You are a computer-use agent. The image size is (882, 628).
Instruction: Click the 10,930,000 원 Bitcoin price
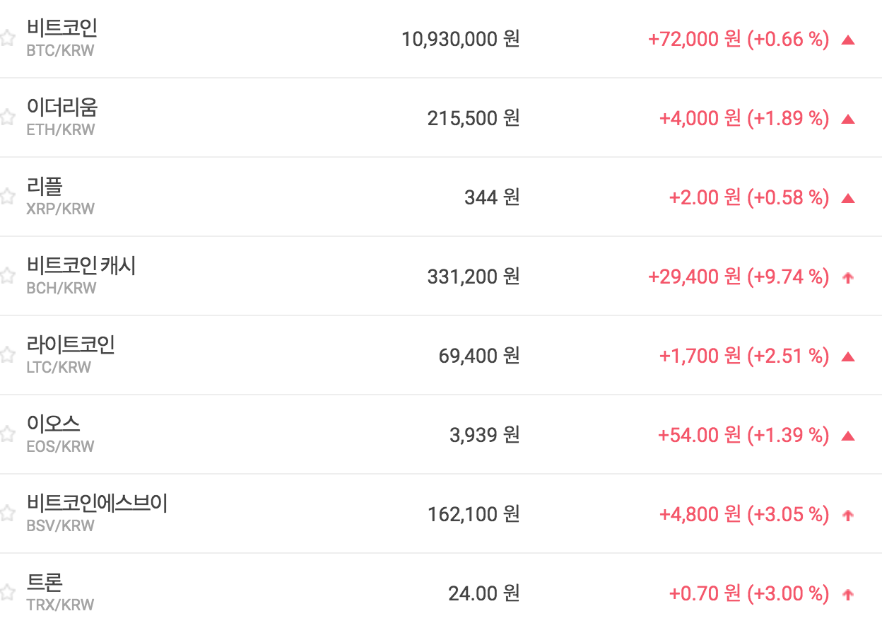[x=460, y=39]
